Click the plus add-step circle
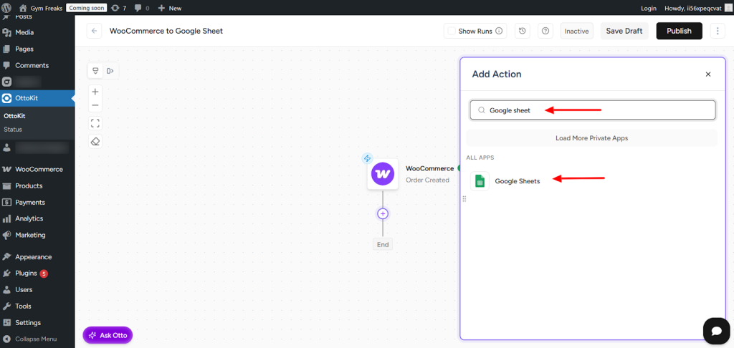The width and height of the screenshot is (734, 348). pyautogui.click(x=383, y=213)
